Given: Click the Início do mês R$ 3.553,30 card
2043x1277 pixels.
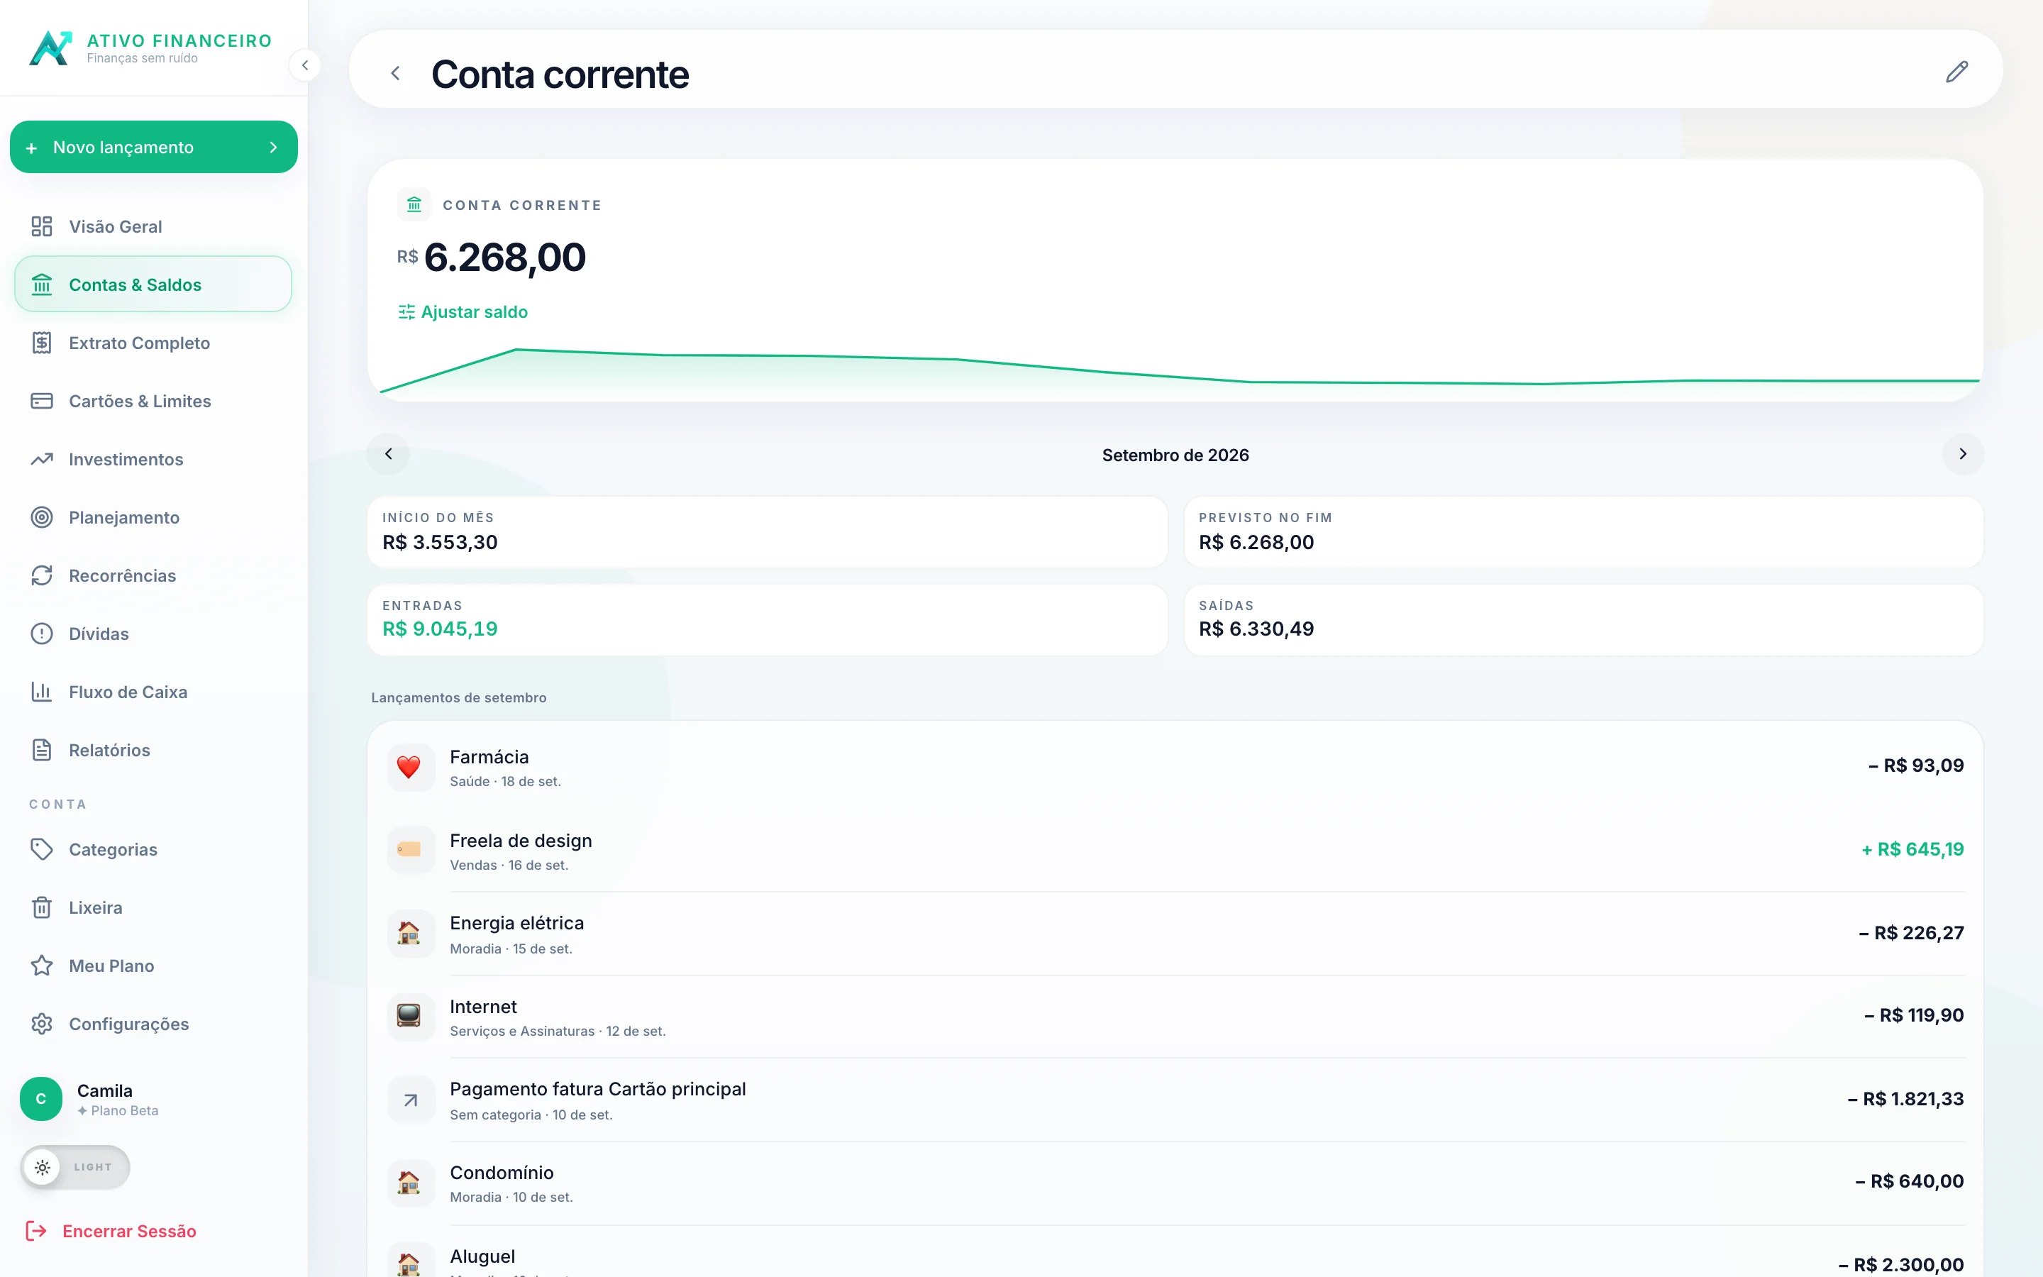Looking at the screenshot, I should 768,532.
